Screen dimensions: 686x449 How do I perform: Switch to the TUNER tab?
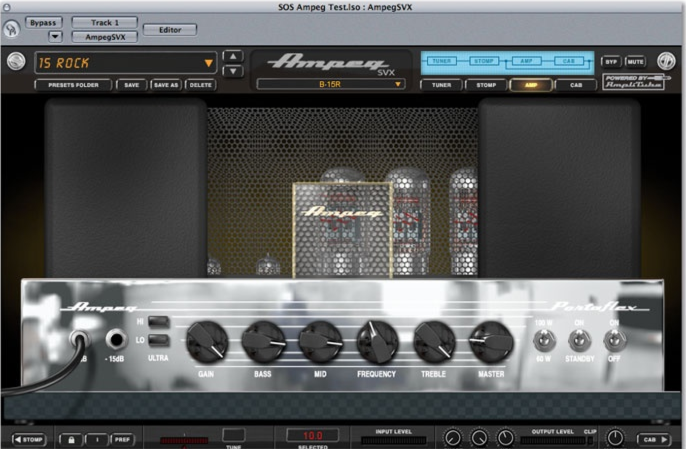click(x=441, y=85)
